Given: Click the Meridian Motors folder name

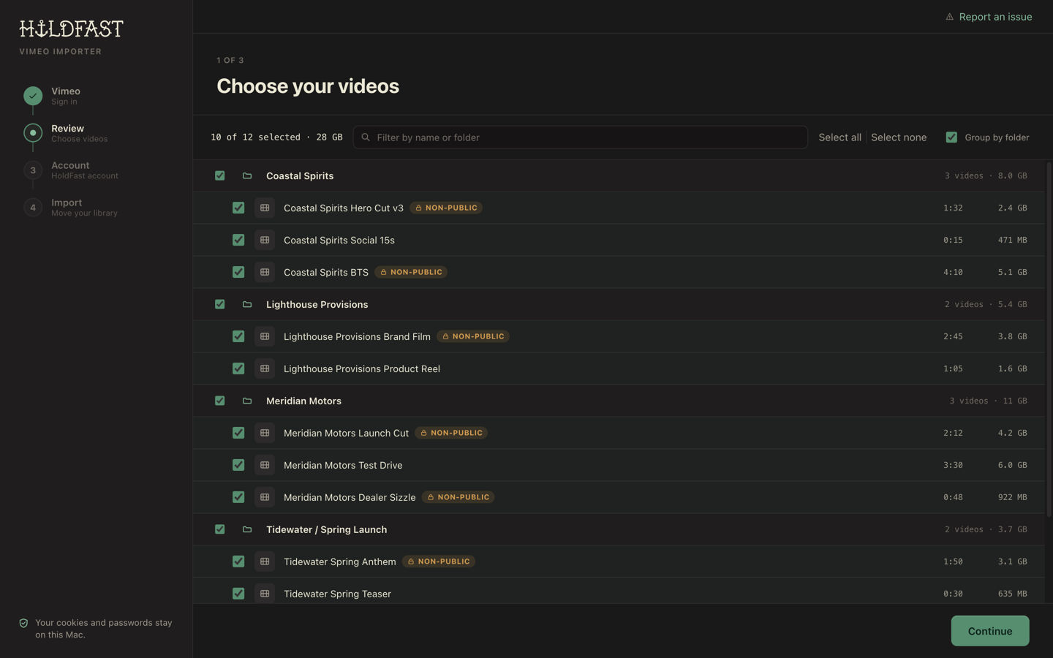Looking at the screenshot, I should click(x=303, y=401).
